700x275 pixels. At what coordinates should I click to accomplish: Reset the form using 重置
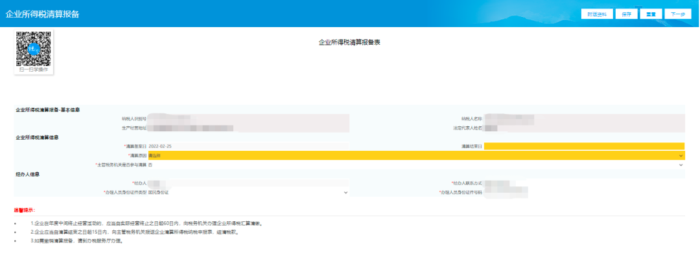click(650, 14)
